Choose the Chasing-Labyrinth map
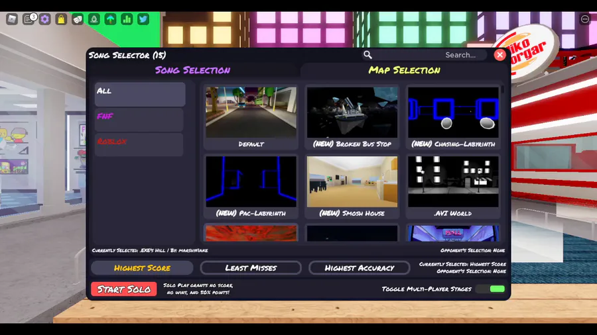The width and height of the screenshot is (597, 335). tap(453, 117)
